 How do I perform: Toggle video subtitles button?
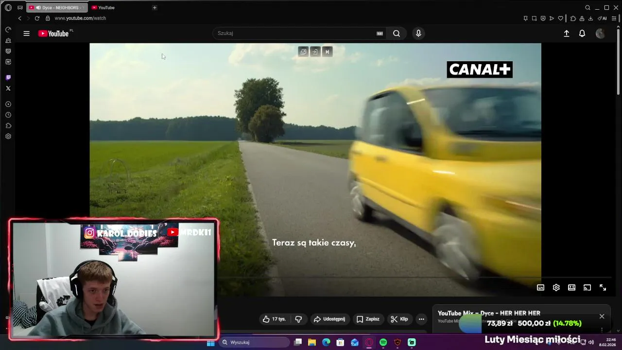[x=540, y=288]
